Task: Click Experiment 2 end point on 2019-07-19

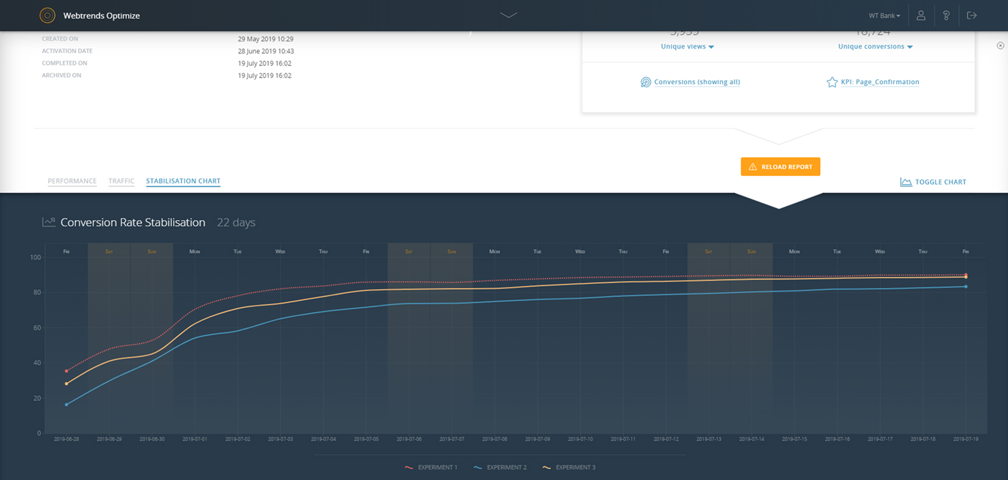Action: point(966,286)
